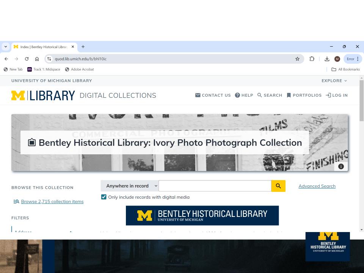Open the New Tab bookmark
This screenshot has width=364, height=273.
(x=13, y=69)
